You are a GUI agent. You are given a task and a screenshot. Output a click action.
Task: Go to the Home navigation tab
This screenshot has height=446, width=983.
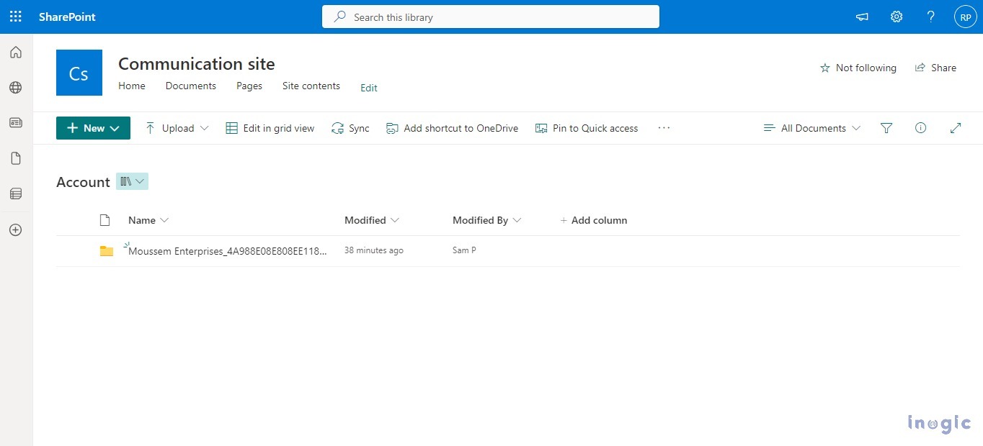[132, 86]
